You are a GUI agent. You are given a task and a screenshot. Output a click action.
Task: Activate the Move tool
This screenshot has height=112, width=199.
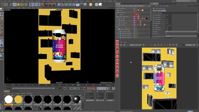coord(15,5)
